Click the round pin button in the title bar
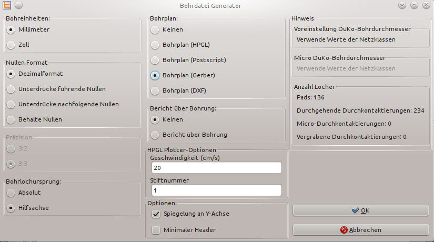The image size is (434, 242). pyautogui.click(x=18, y=5)
